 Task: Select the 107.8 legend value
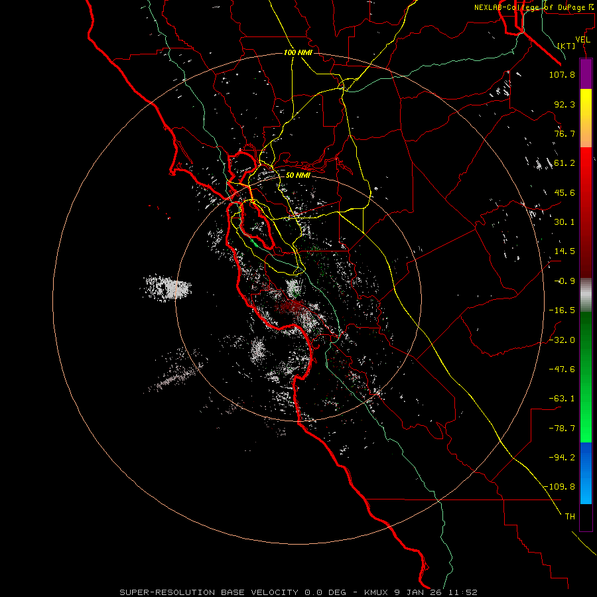click(562, 74)
